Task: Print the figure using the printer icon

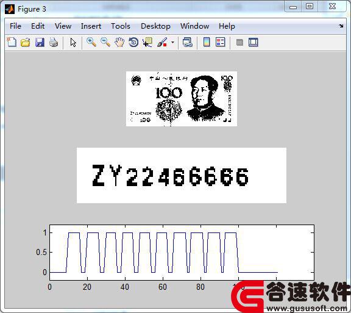Action: tap(54, 42)
